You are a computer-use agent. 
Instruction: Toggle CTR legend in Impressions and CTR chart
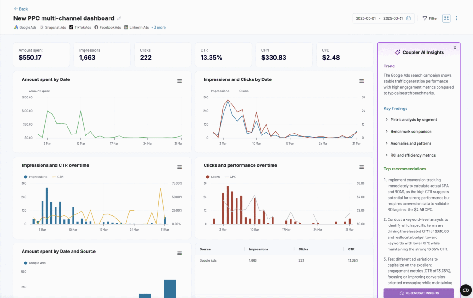pos(58,177)
